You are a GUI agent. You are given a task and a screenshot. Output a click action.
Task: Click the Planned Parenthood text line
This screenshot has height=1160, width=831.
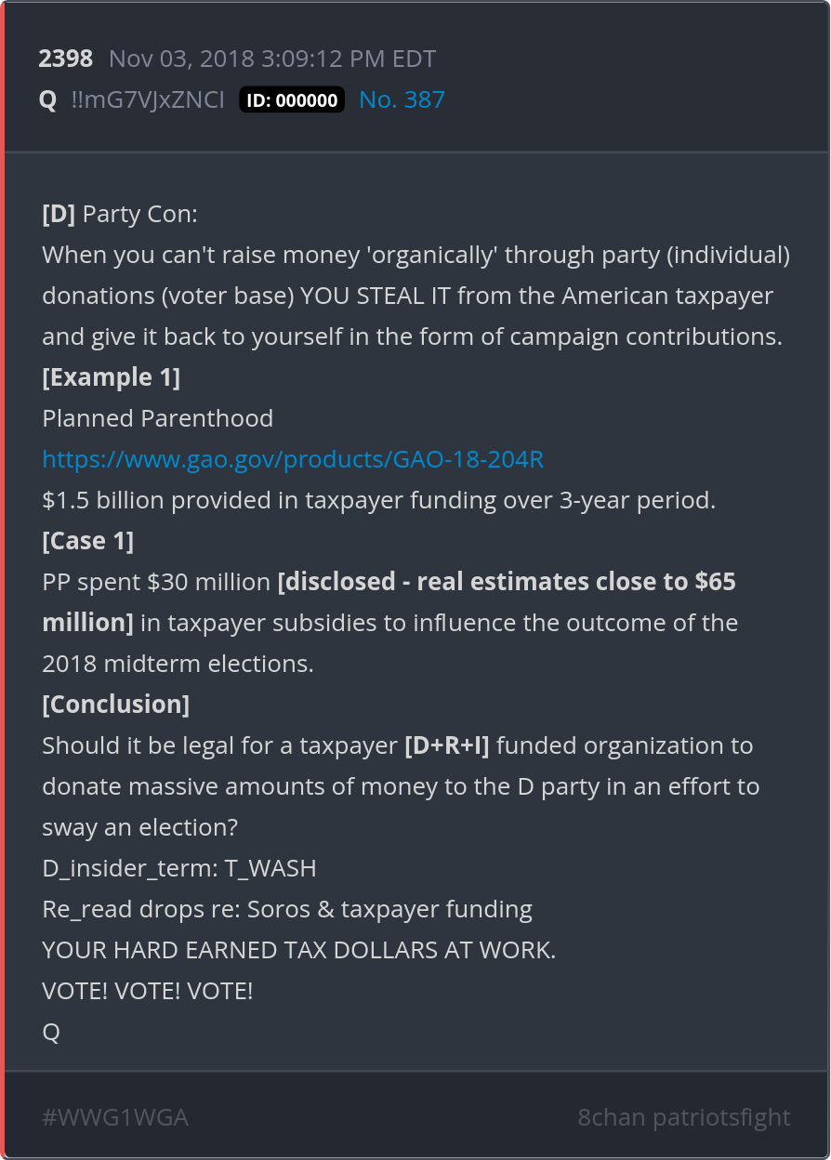(158, 418)
